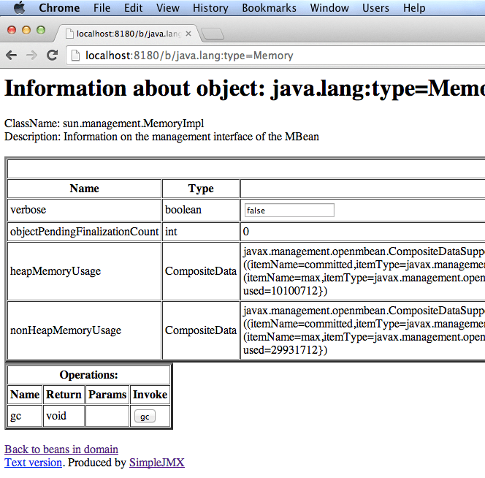Open a new tab with the tab button
Image resolution: width=485 pixels, height=478 pixels.
click(x=213, y=34)
